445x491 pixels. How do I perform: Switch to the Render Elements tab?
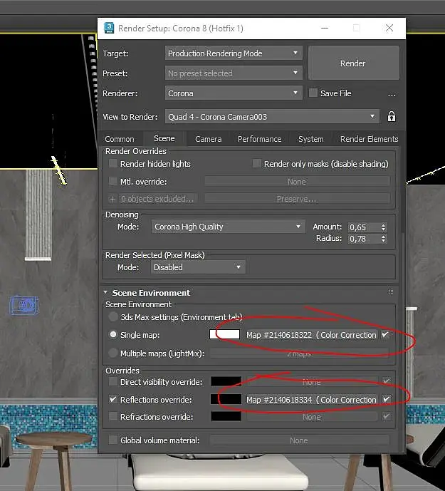click(x=369, y=139)
